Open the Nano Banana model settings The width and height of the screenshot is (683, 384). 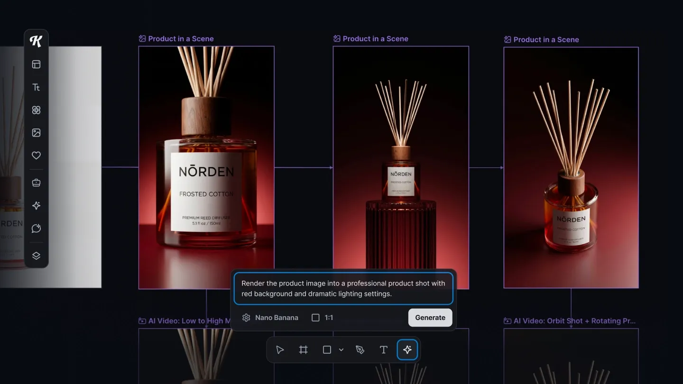pos(270,318)
